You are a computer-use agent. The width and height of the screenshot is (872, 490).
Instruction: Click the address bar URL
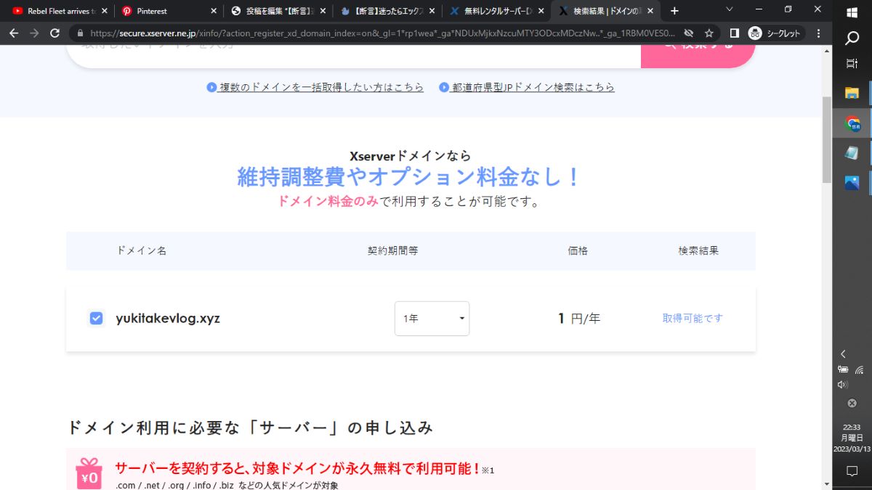(x=382, y=33)
